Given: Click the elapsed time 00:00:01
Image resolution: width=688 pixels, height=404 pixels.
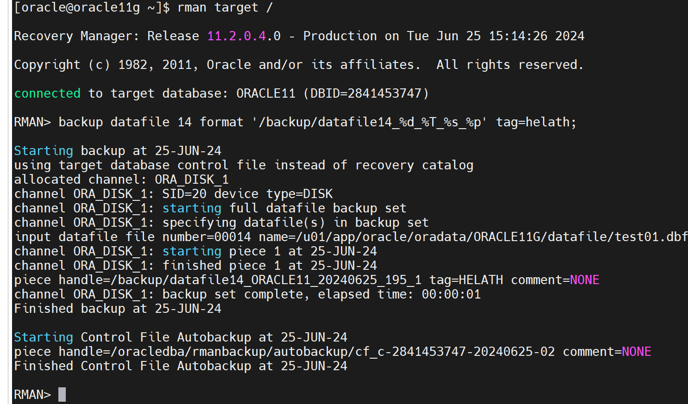Looking at the screenshot, I should (x=451, y=294).
